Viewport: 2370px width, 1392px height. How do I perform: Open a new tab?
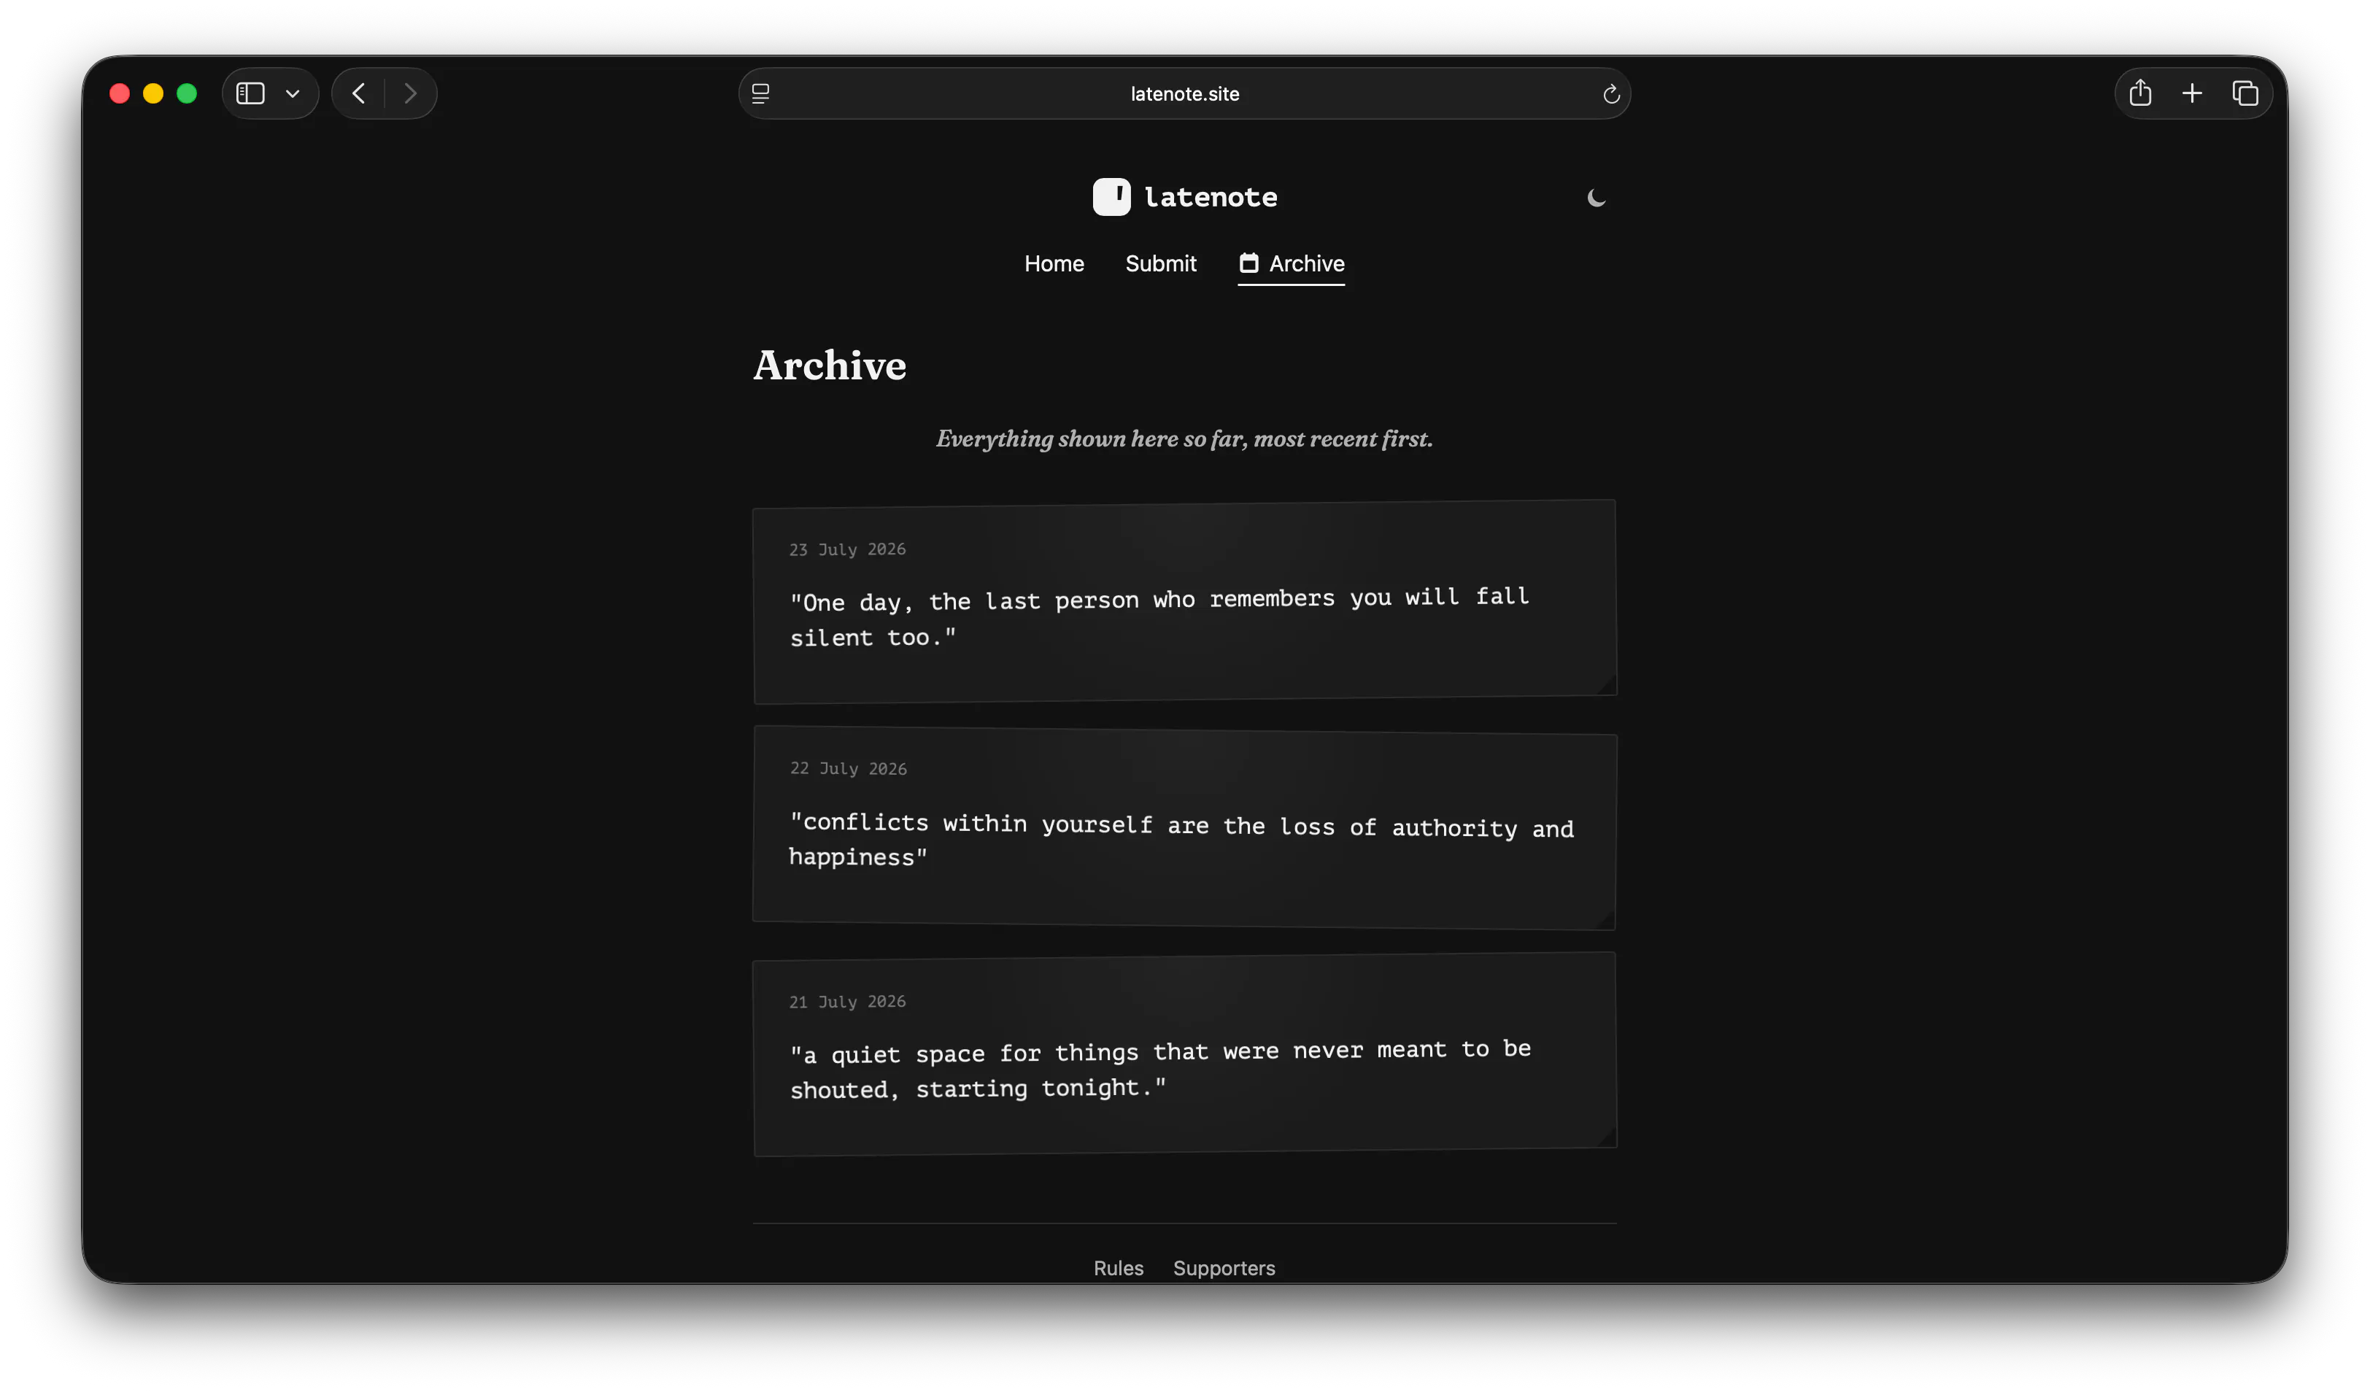point(2192,93)
